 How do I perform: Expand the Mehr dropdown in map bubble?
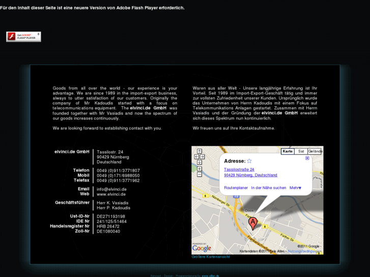295,188
